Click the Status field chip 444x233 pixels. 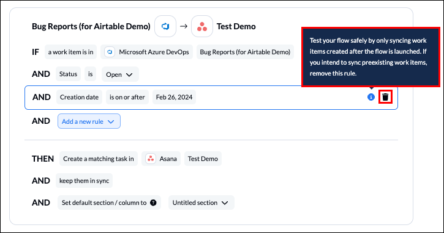(x=68, y=74)
